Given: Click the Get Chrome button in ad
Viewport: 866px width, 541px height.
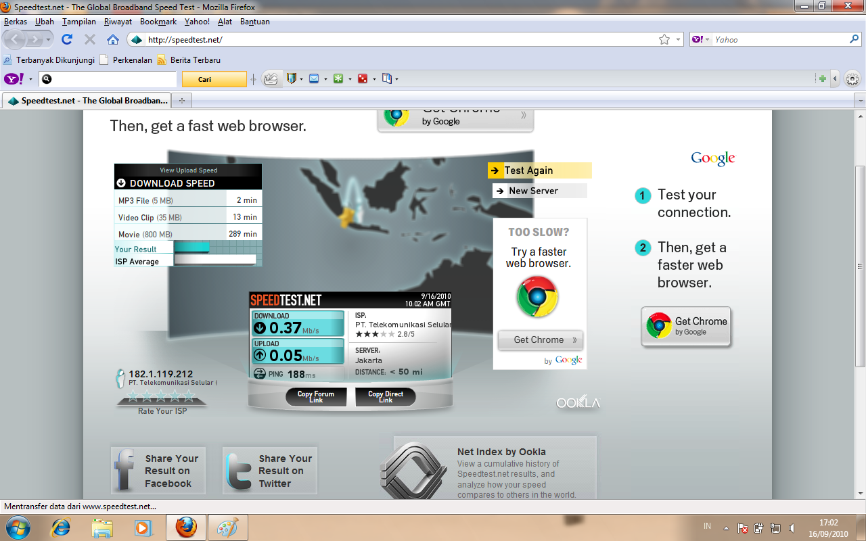Looking at the screenshot, I should [x=540, y=340].
